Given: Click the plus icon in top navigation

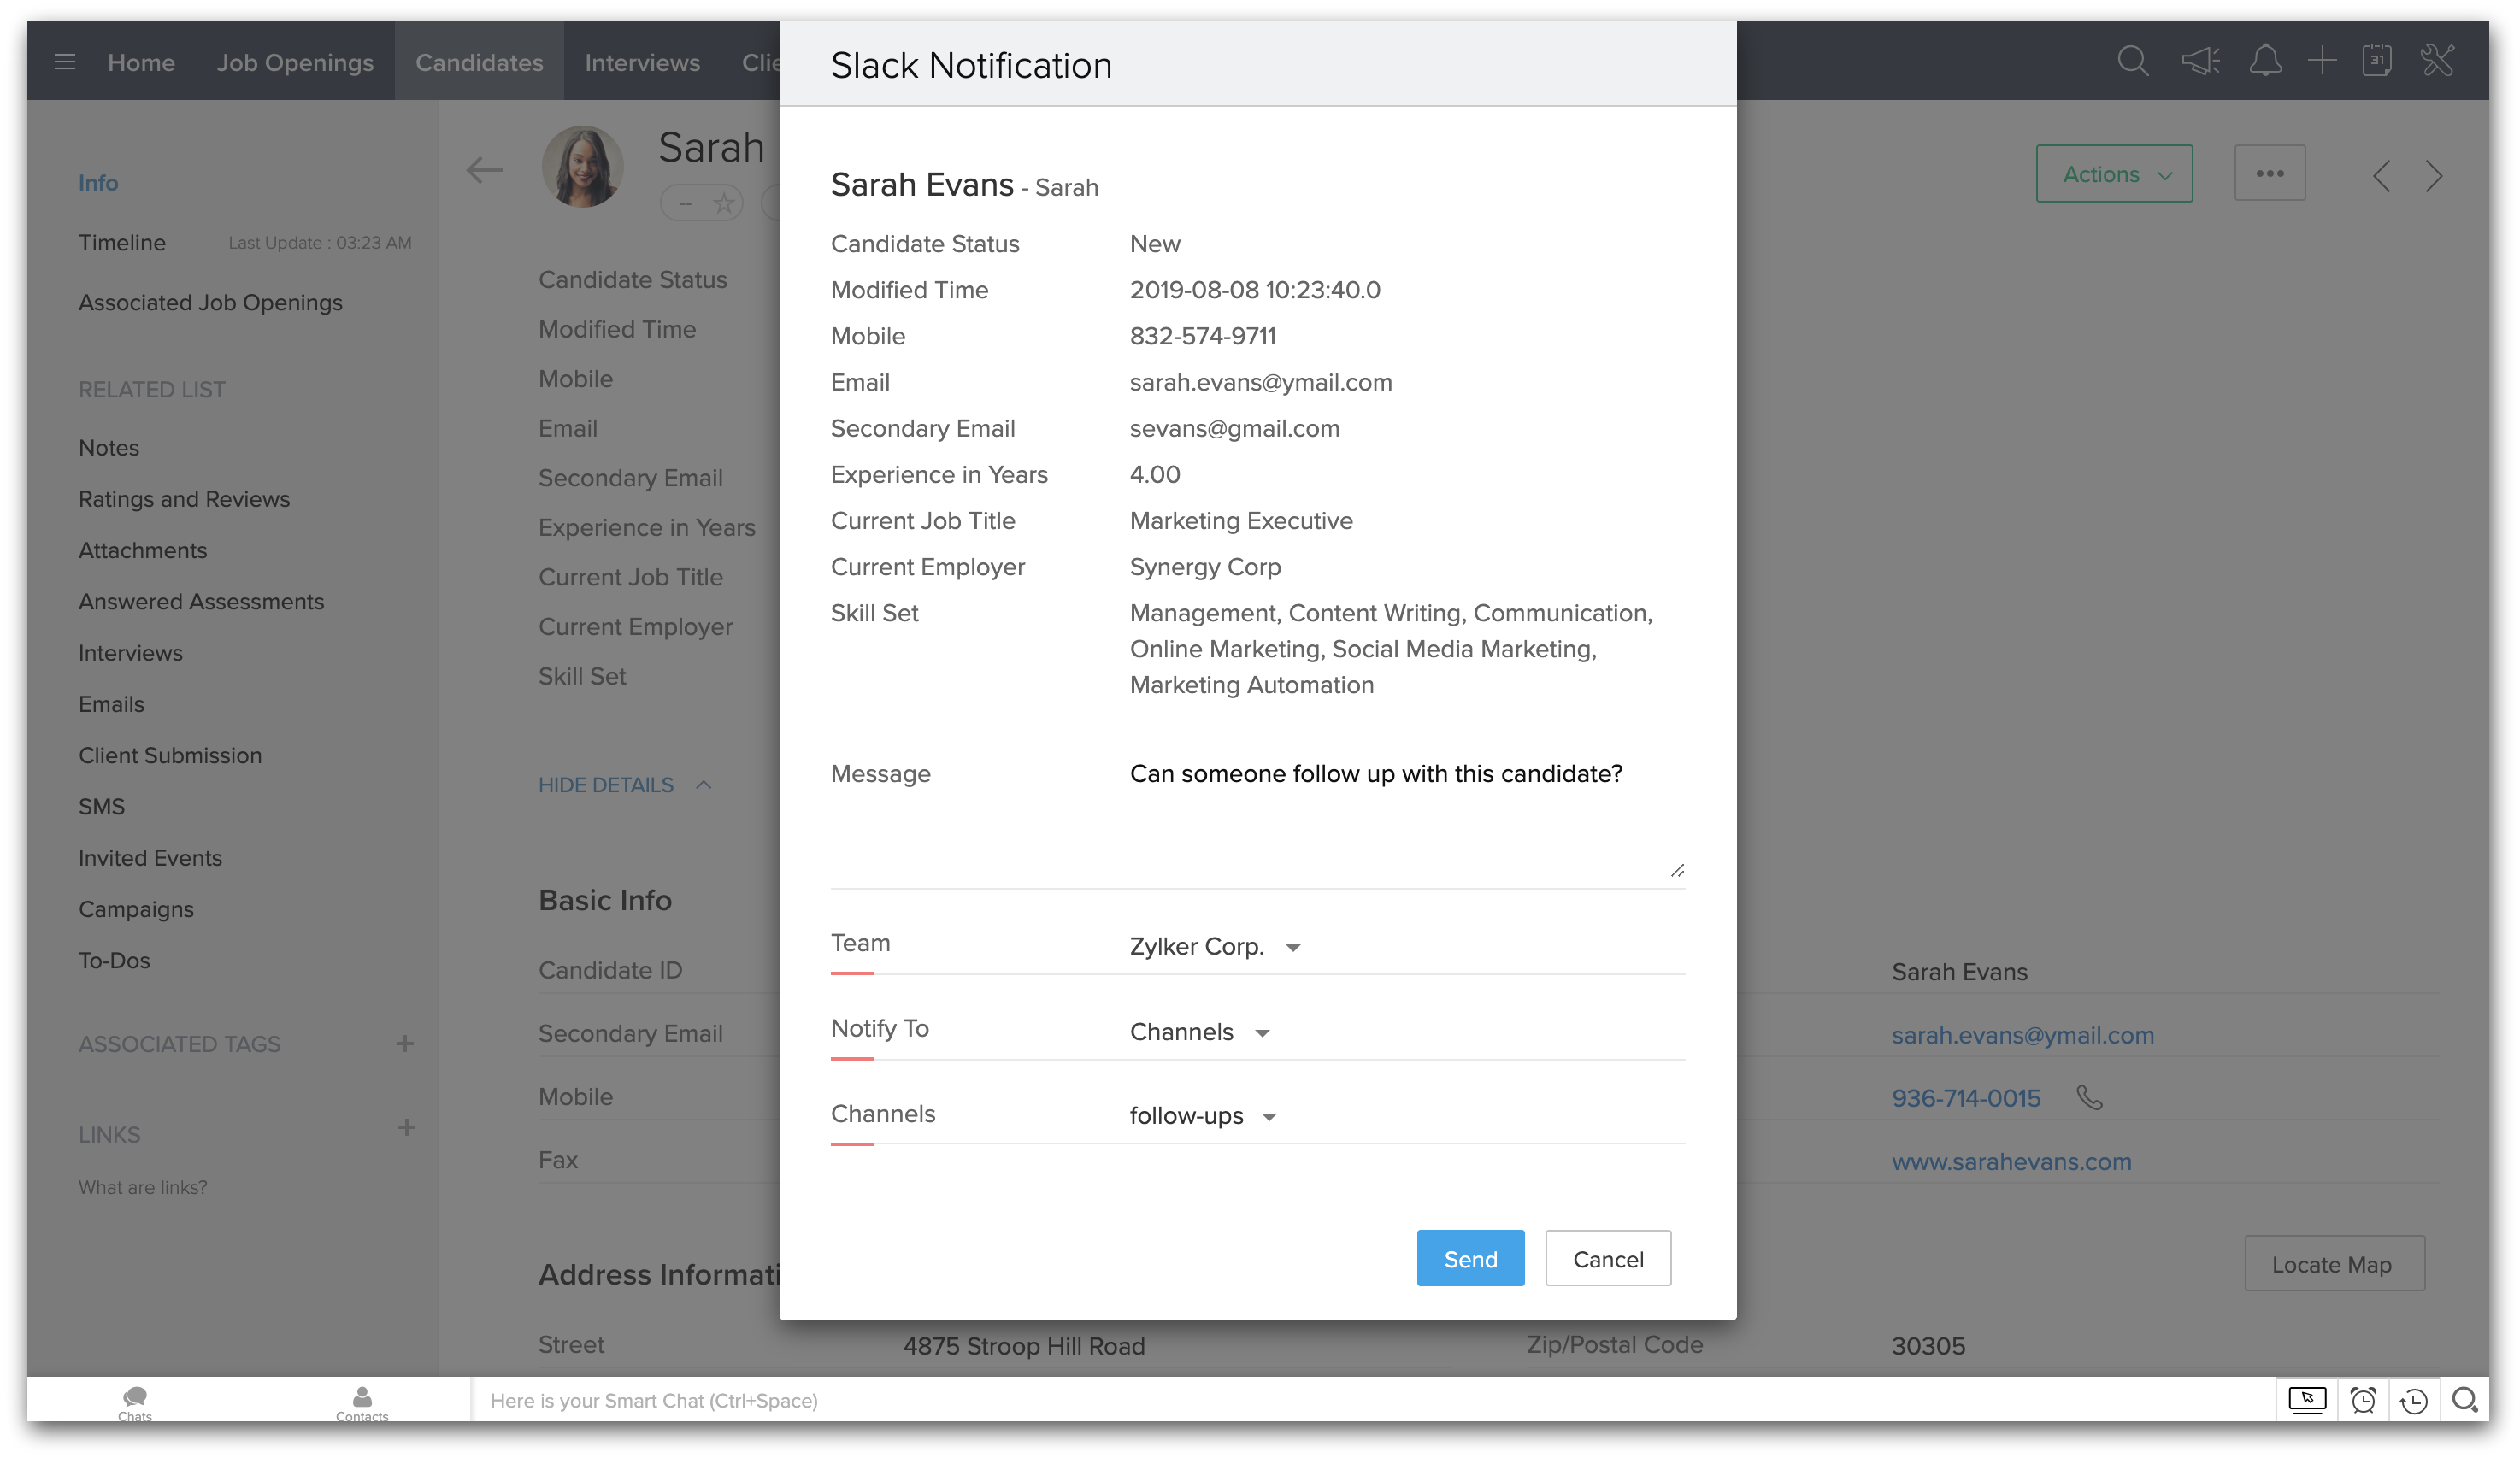Looking at the screenshot, I should click(x=2322, y=62).
